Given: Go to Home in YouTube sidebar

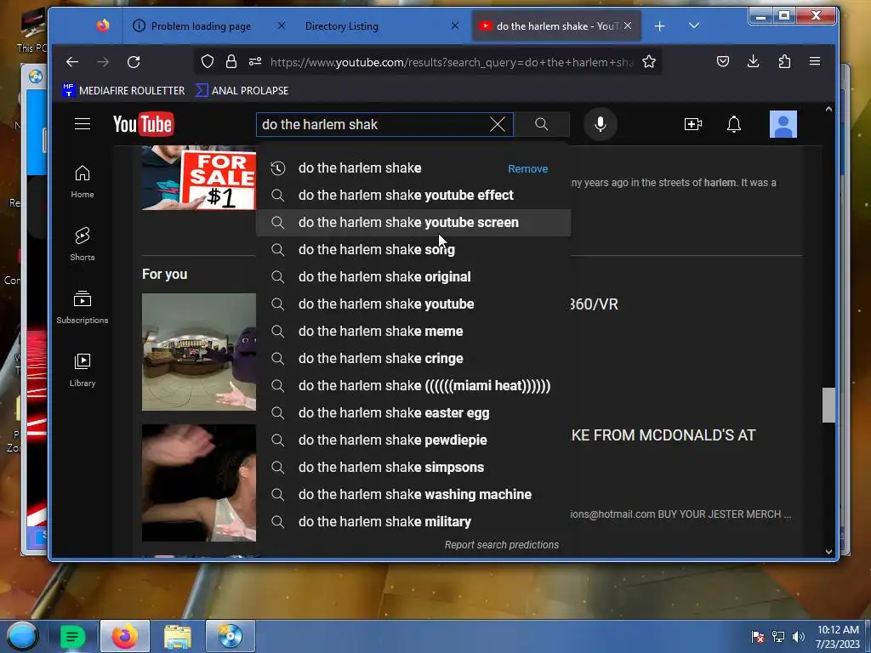Looking at the screenshot, I should (83, 182).
